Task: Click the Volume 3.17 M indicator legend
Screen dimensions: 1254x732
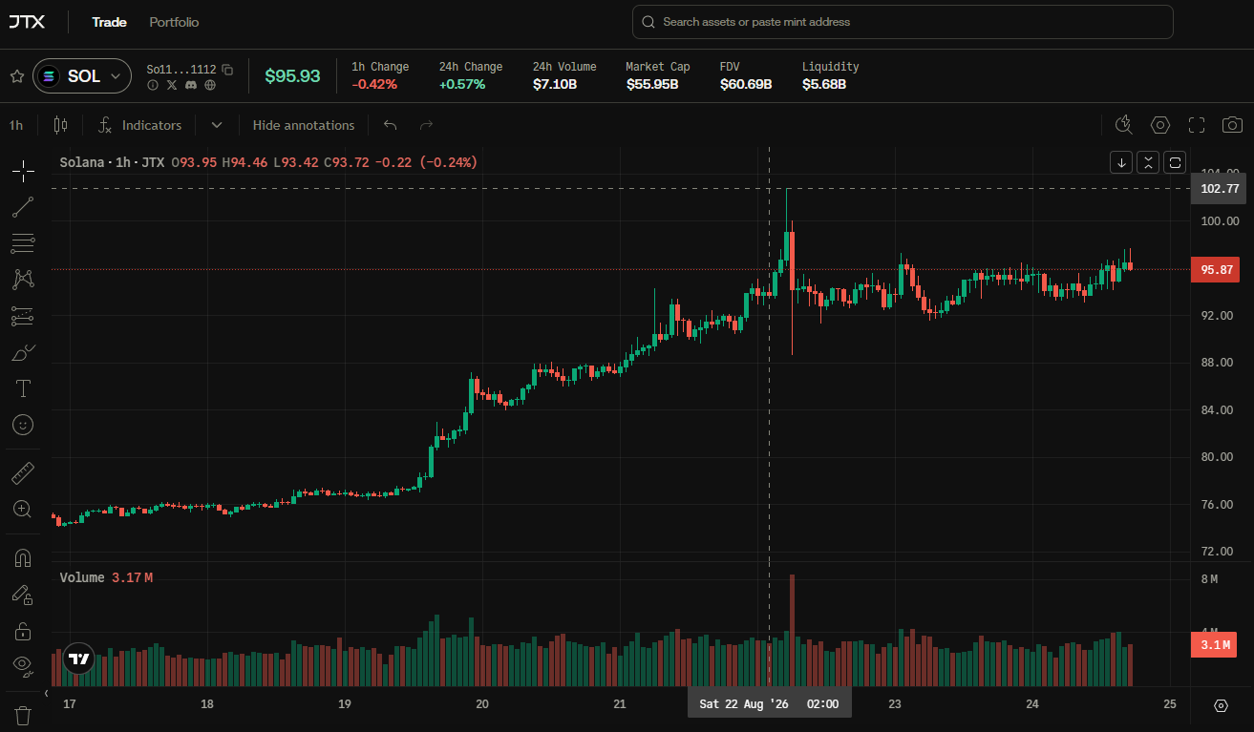Action: pyautogui.click(x=106, y=577)
